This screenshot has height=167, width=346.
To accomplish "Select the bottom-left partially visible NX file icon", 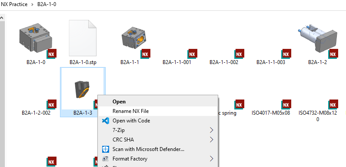I will [x=51, y=161].
